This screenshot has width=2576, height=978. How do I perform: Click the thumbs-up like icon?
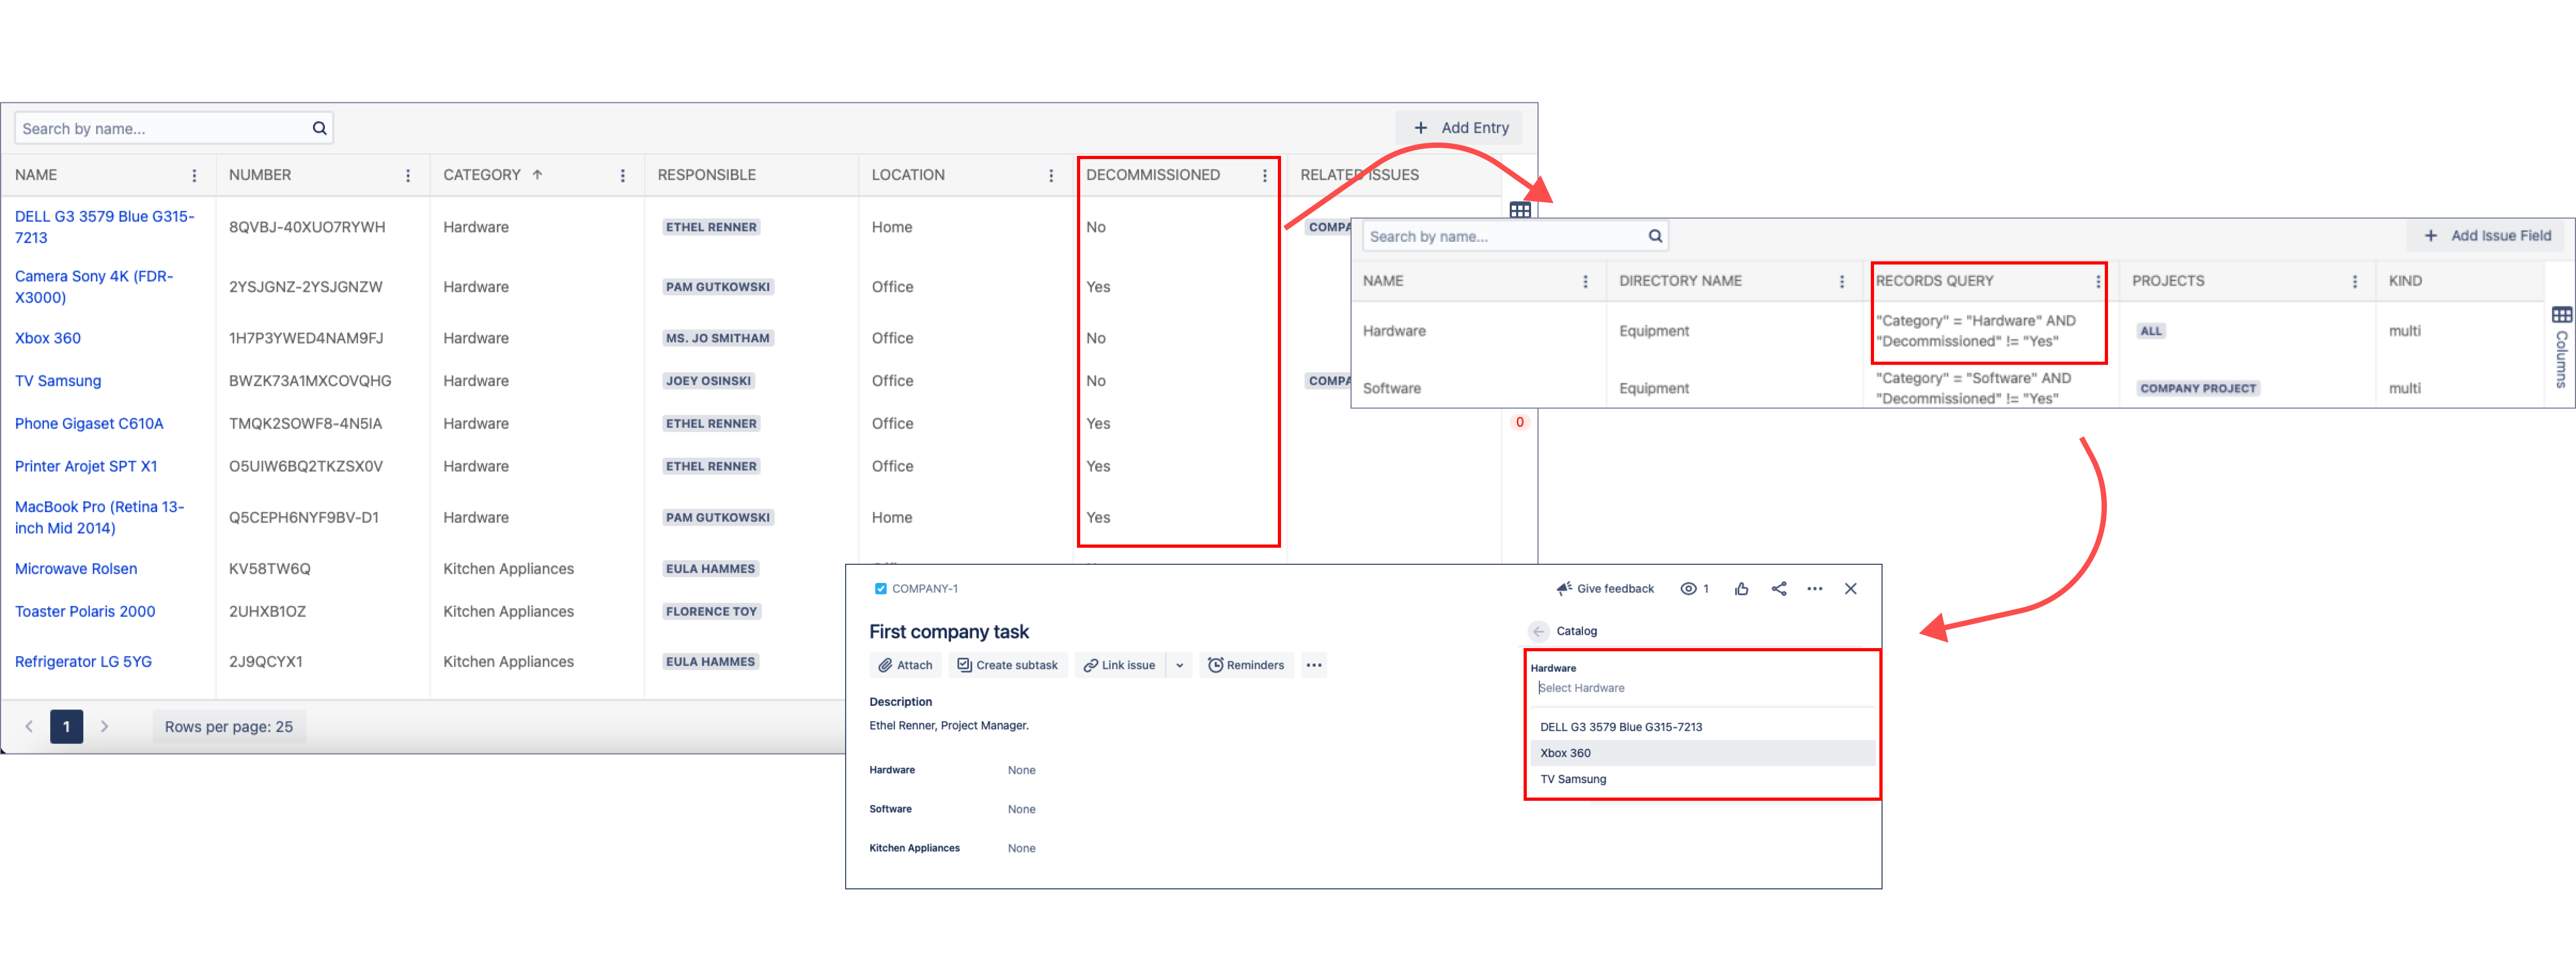(1741, 588)
